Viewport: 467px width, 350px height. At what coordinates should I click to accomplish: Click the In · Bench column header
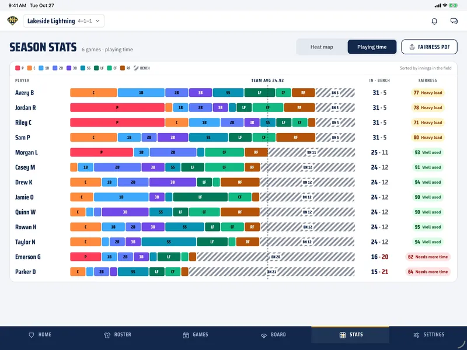coord(379,80)
